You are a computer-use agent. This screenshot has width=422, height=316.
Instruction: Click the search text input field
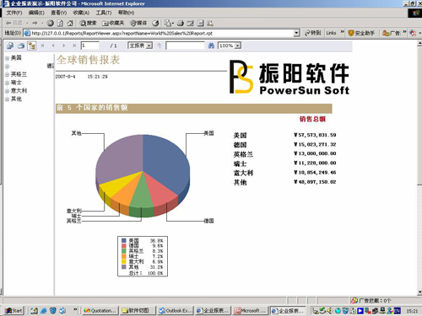[x=185, y=46]
